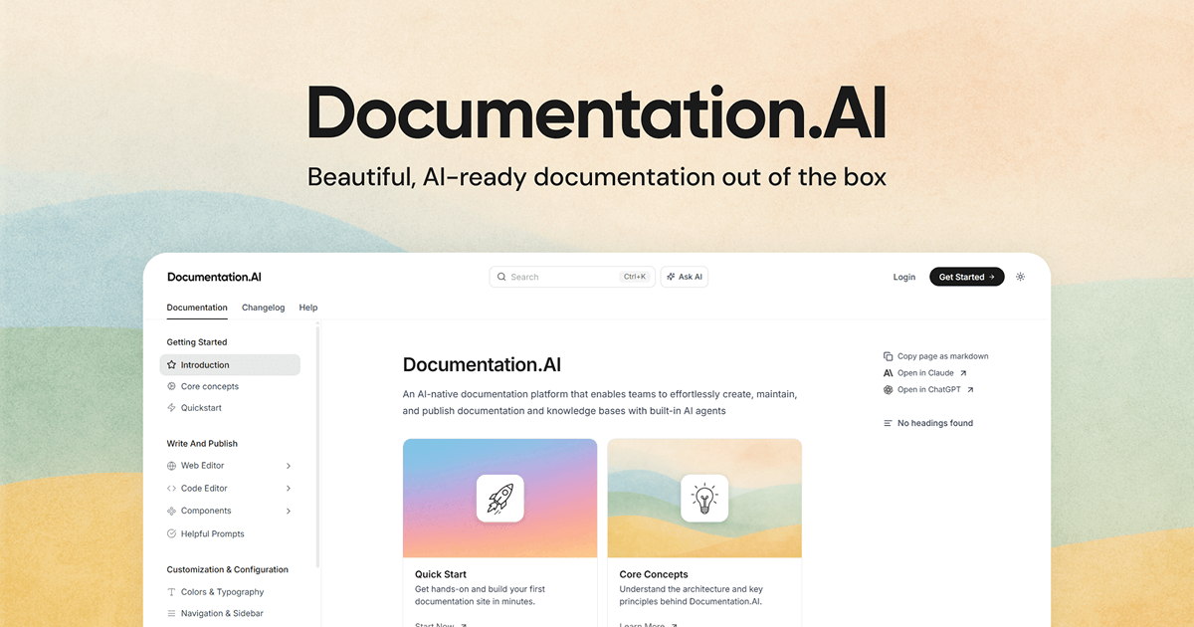1194x627 pixels.
Task: Expand the Code Editor chevron
Action: [x=289, y=489]
